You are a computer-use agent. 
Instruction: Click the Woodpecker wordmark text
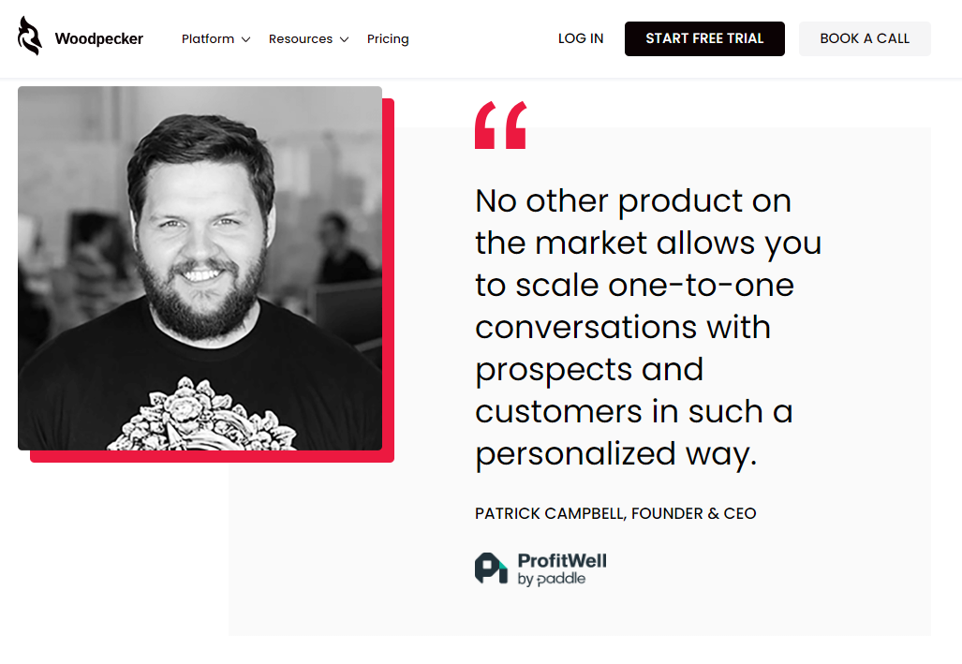[x=98, y=39]
